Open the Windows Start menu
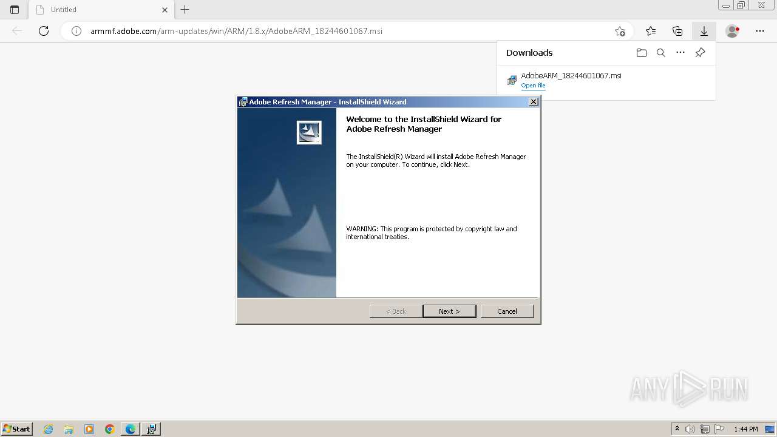Image resolution: width=777 pixels, height=437 pixels. click(x=17, y=429)
